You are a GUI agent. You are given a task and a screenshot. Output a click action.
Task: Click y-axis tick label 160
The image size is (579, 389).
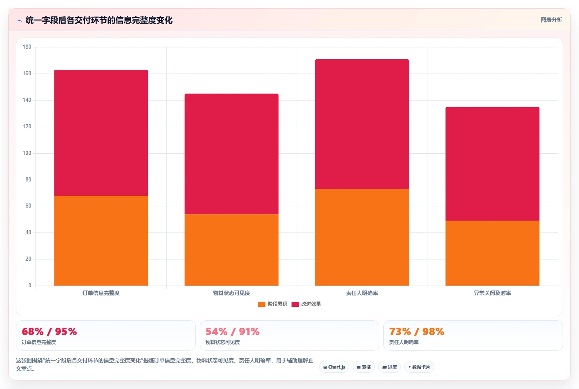(27, 74)
